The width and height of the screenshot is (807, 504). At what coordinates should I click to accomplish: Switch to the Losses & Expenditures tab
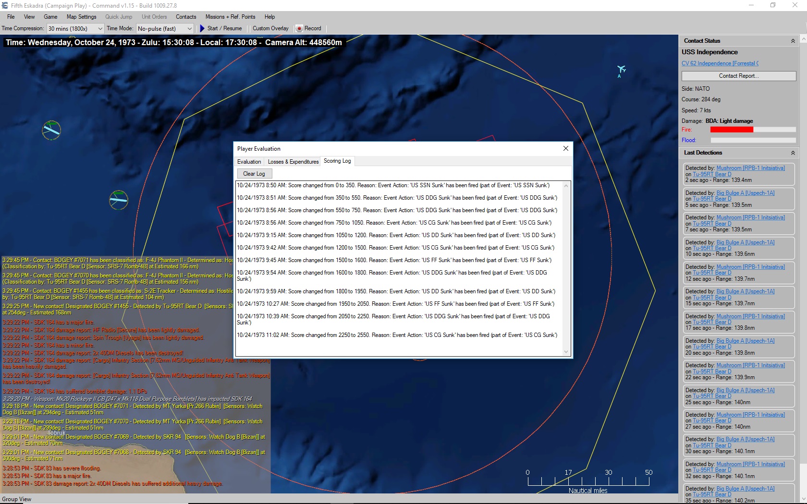pos(293,162)
